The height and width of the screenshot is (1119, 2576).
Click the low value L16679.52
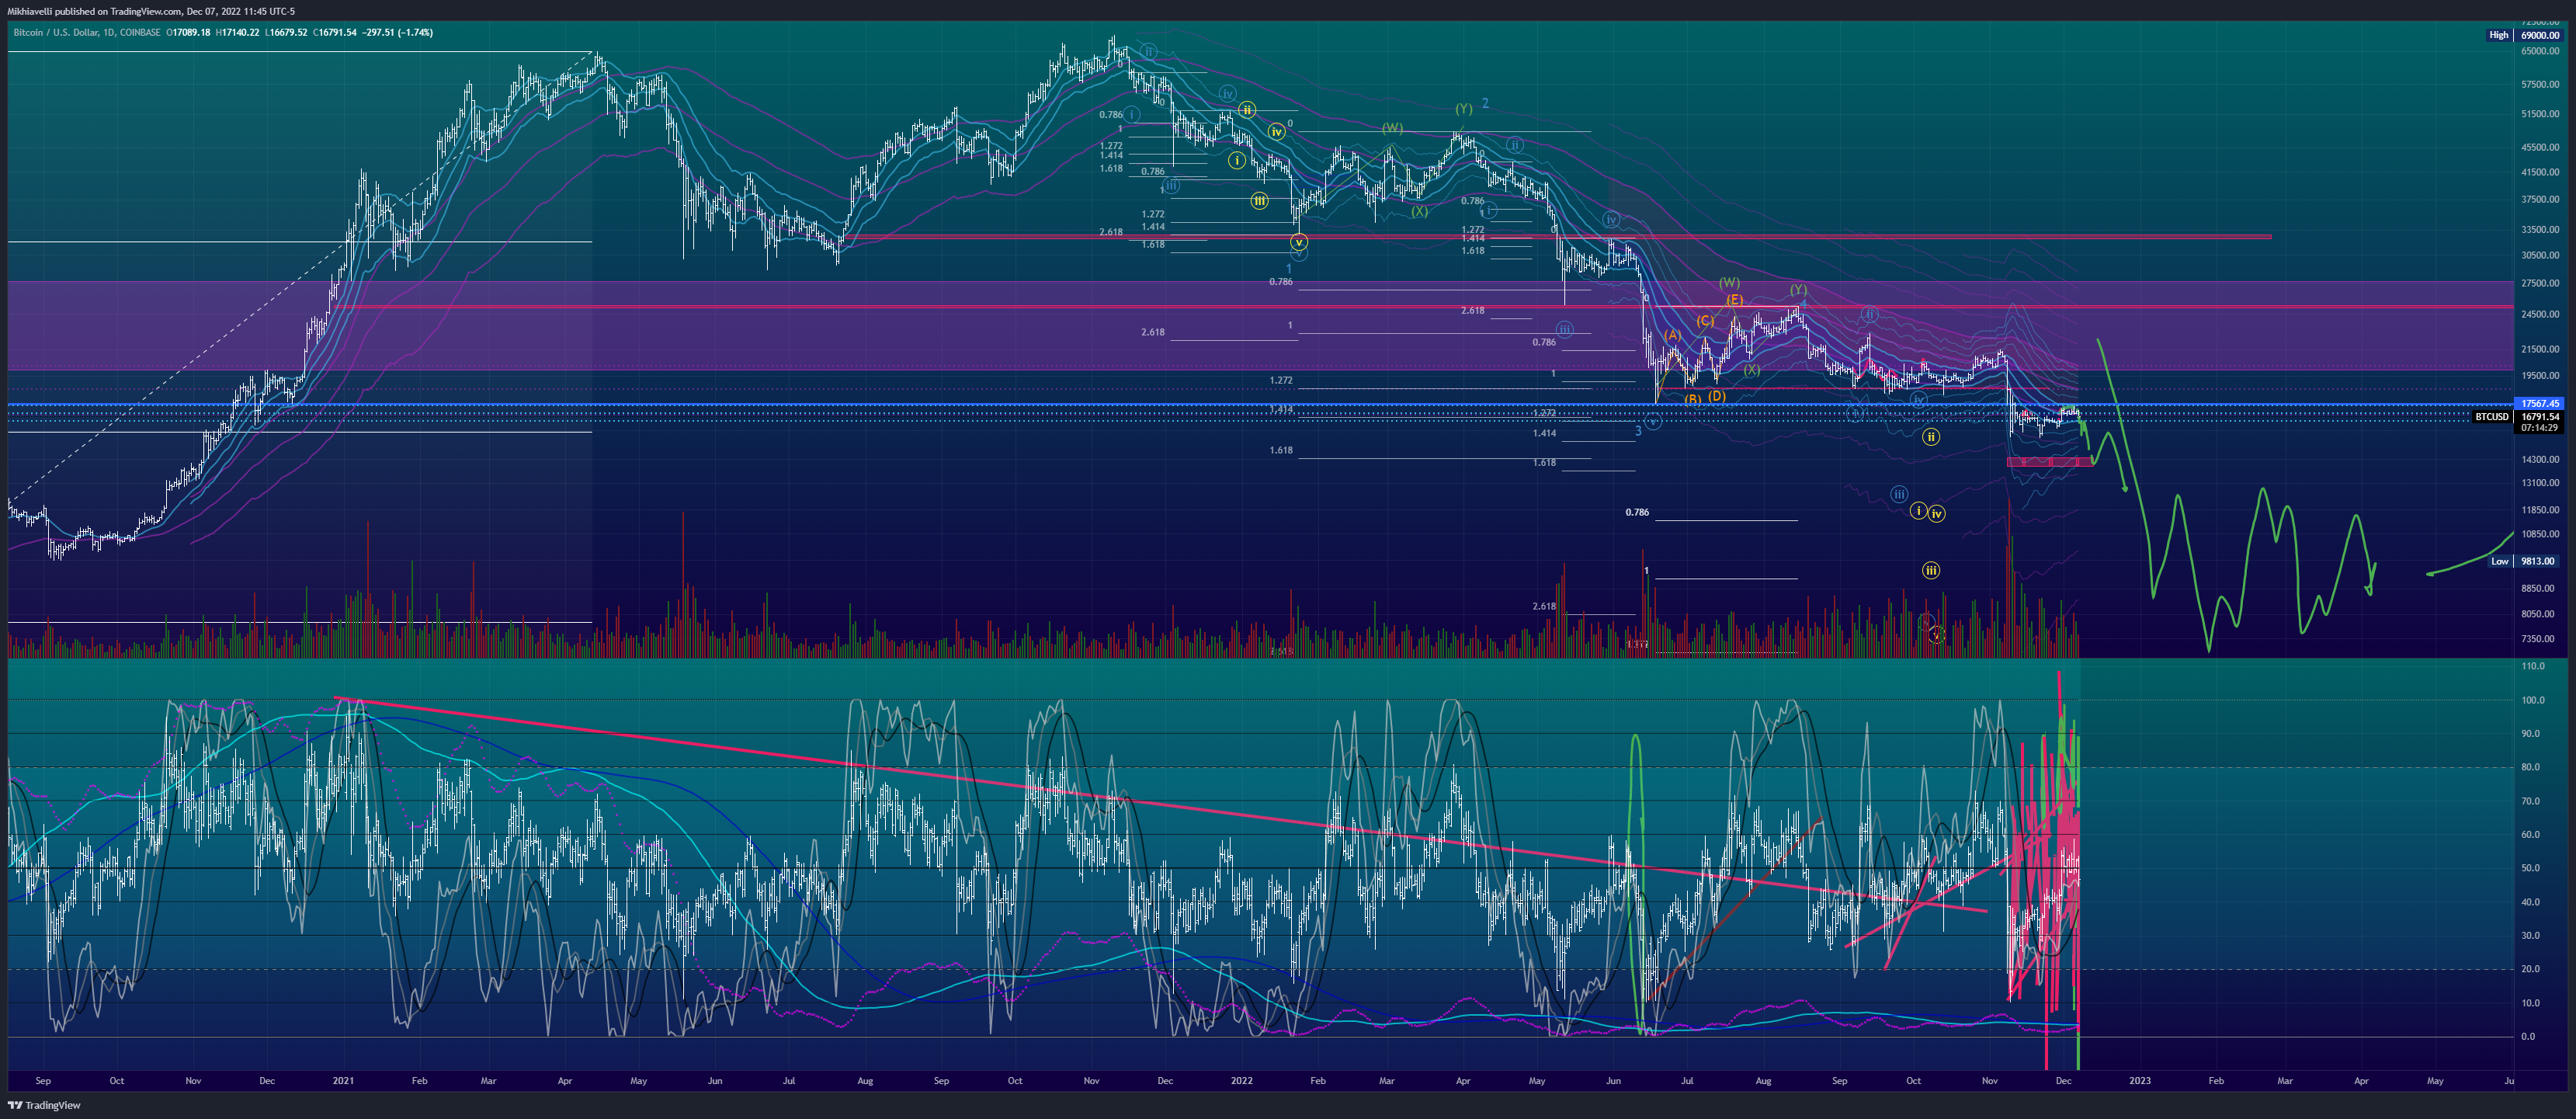tap(286, 32)
